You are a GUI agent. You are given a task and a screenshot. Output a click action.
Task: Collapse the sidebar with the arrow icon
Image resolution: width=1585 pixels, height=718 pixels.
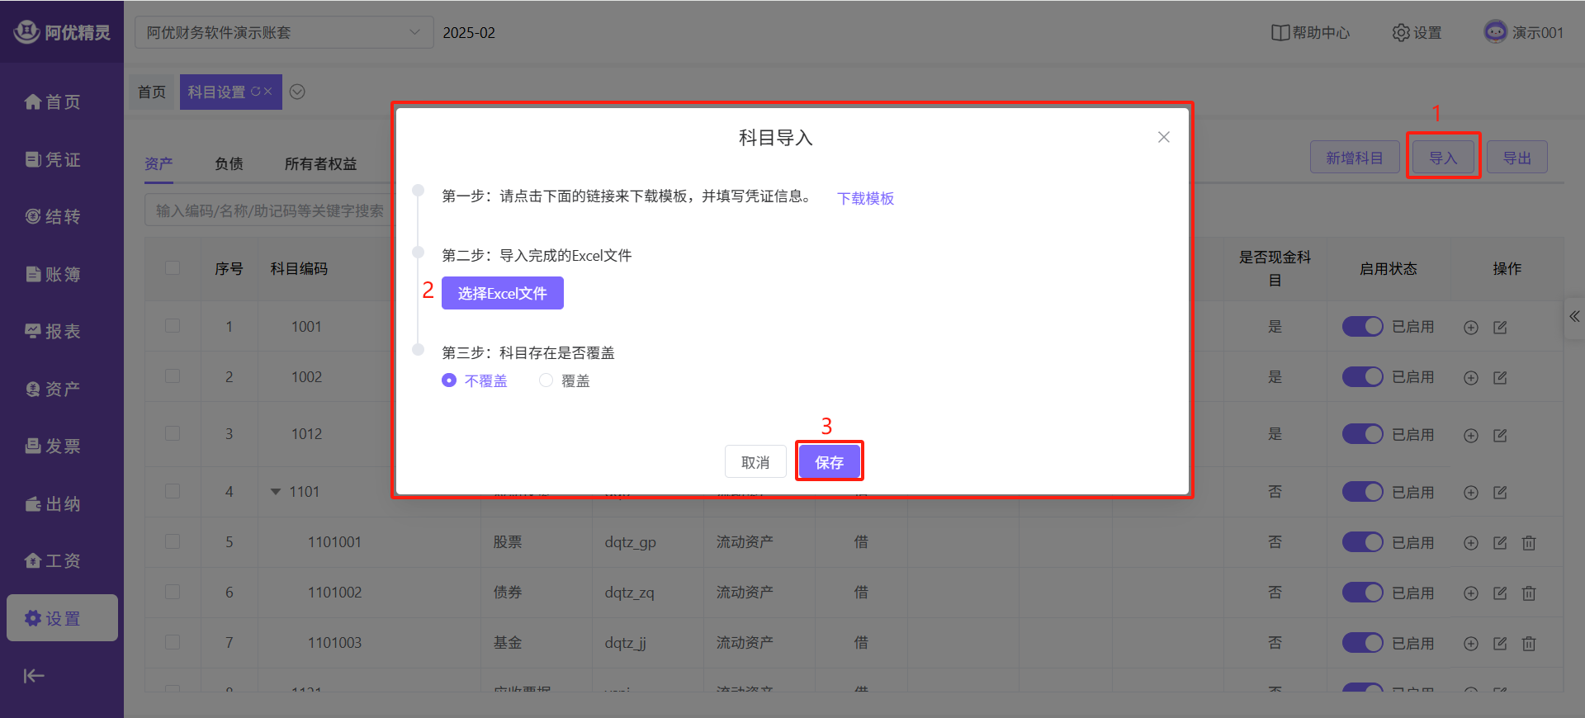pos(34,676)
